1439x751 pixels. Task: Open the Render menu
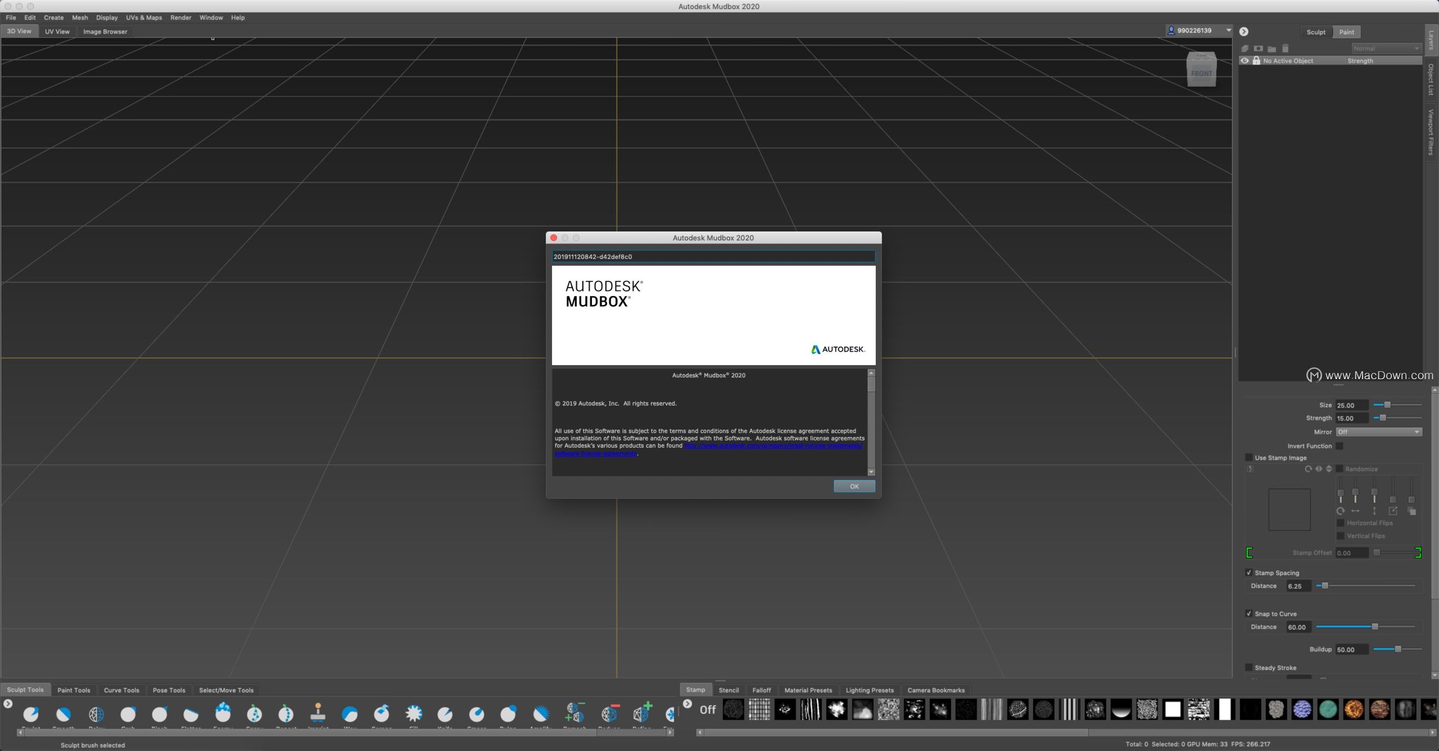tap(181, 17)
